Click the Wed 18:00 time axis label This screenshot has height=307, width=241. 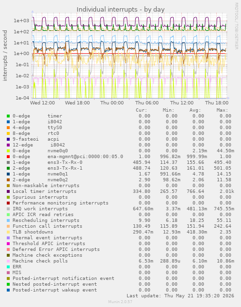pos(77,103)
